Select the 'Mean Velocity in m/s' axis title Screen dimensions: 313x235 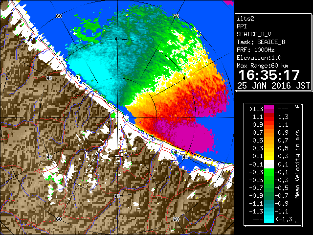pos(297,164)
